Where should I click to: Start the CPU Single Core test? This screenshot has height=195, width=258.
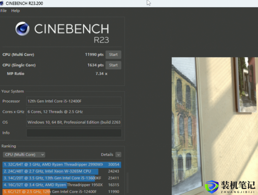[x=113, y=65]
